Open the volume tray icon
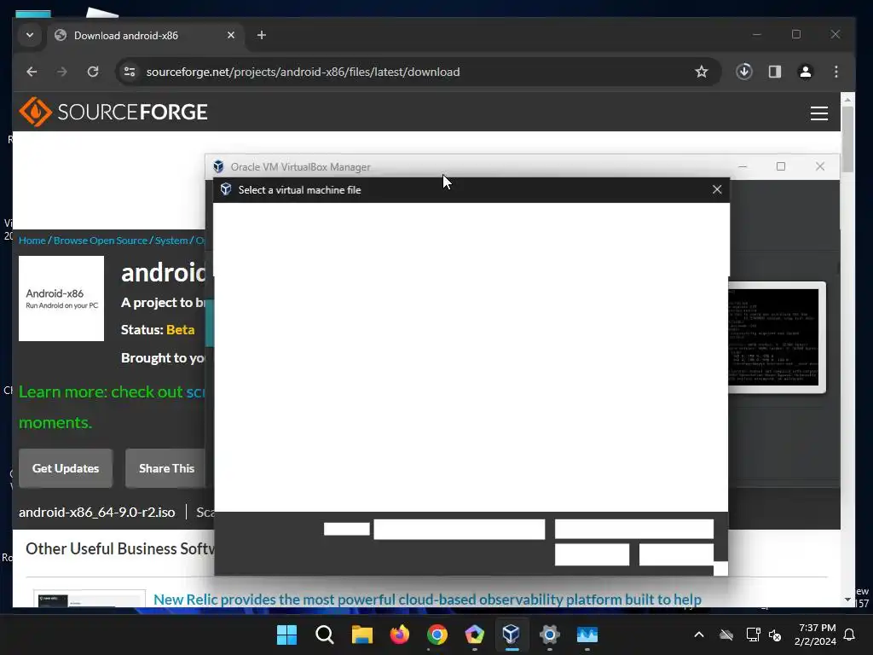The image size is (873, 655). coord(775,635)
